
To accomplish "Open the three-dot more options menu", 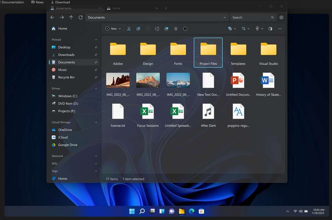I will pyautogui.click(x=280, y=29).
